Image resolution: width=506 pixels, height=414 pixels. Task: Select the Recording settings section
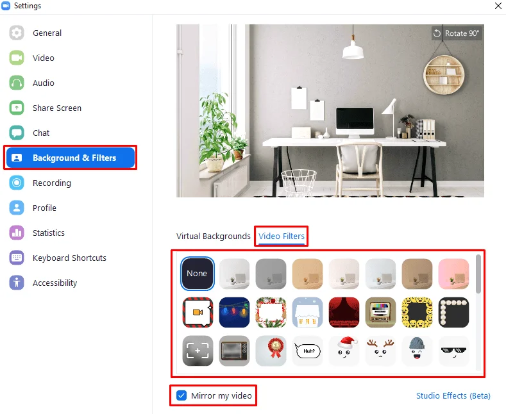(52, 183)
